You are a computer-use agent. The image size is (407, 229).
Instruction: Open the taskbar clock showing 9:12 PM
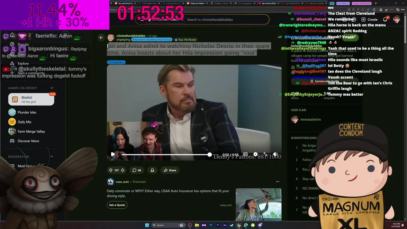click(x=396, y=225)
